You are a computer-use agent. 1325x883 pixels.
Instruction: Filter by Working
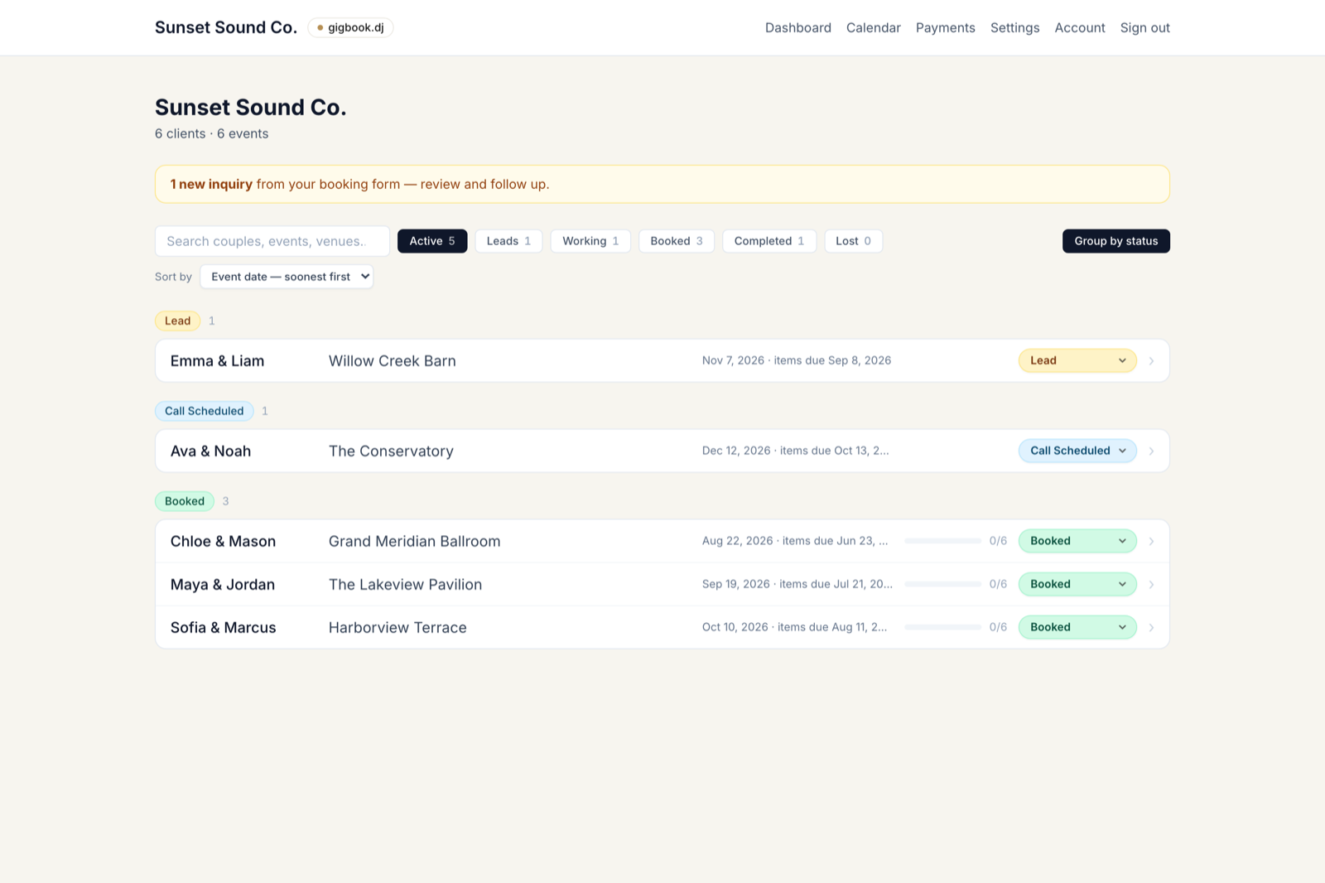pyautogui.click(x=590, y=241)
